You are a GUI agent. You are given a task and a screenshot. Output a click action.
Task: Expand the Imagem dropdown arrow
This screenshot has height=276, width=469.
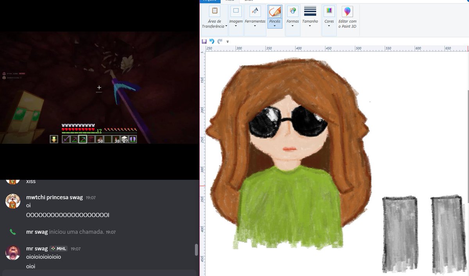point(236,26)
